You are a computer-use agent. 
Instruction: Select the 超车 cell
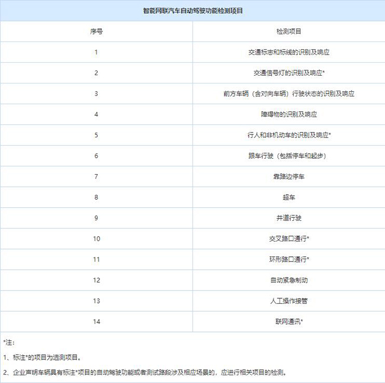coord(288,197)
